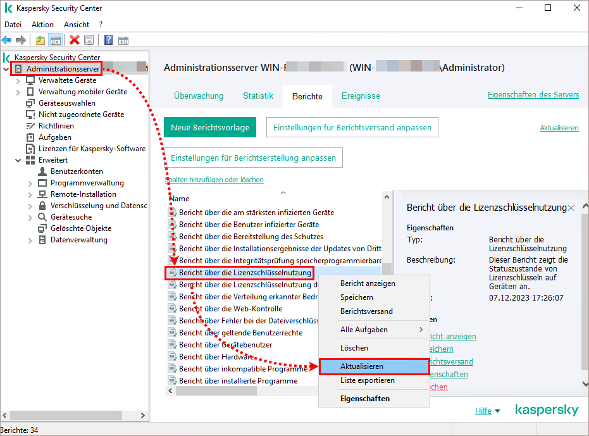Toggle the console tree pane icon
Screen dimensions: 589x436
coord(55,40)
